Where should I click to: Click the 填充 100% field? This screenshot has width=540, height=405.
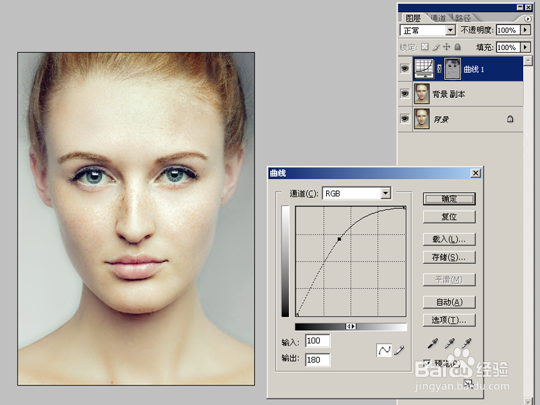pyautogui.click(x=508, y=47)
